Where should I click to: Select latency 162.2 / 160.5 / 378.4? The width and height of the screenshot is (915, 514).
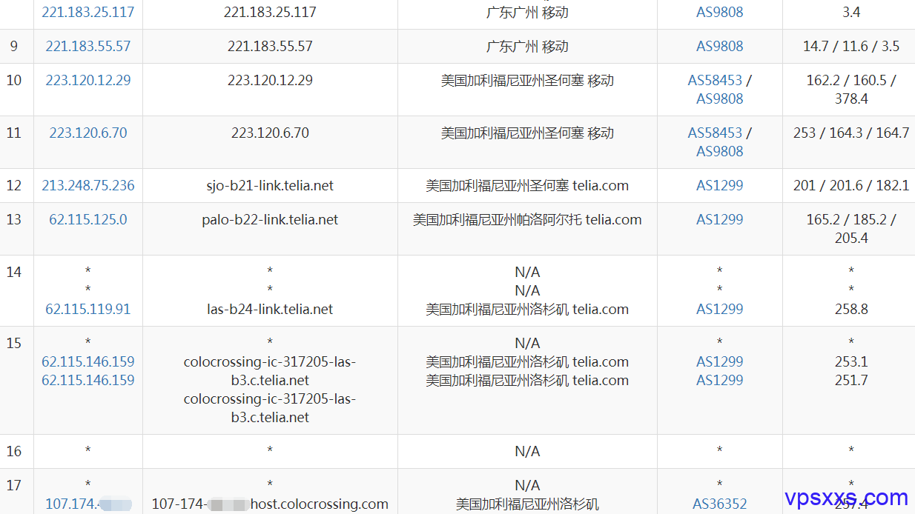click(851, 89)
